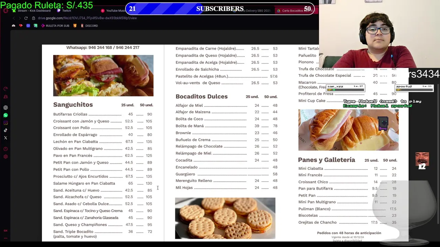
Task: Open History clock icon in the sidebar
Action: (5, 149)
